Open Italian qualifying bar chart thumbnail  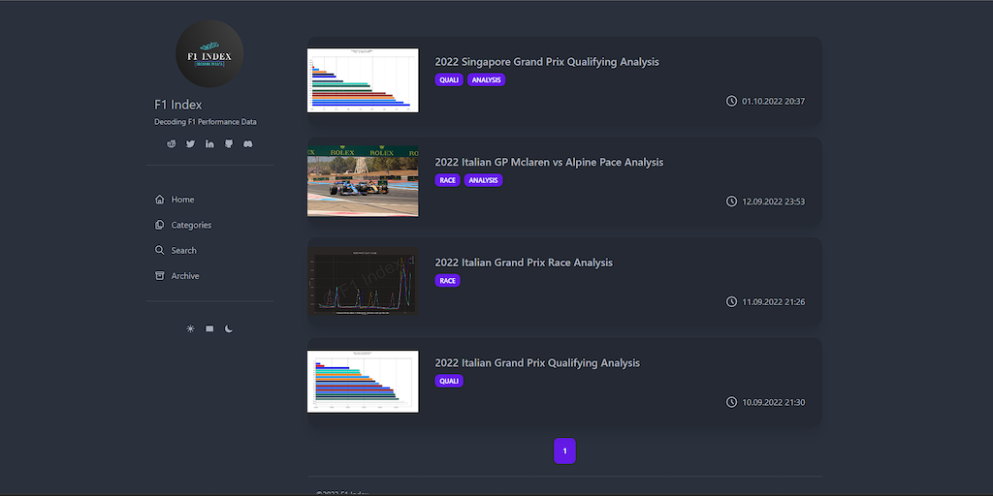click(x=363, y=382)
